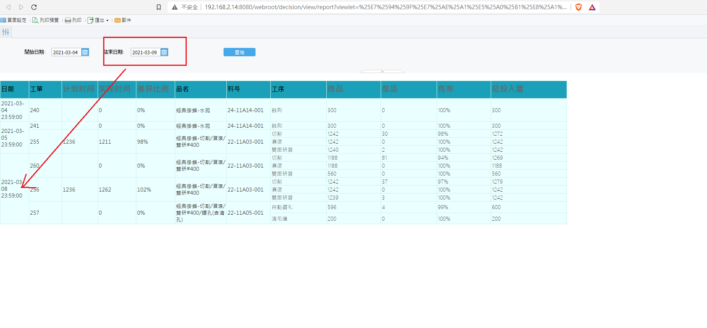This screenshot has height=328, width=707.
Task: Click the 查询 query button
Action: (x=239, y=52)
